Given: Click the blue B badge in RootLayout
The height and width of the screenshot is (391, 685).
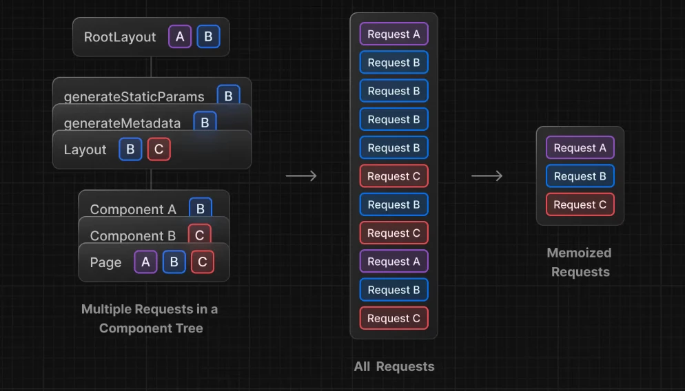Looking at the screenshot, I should (x=208, y=36).
